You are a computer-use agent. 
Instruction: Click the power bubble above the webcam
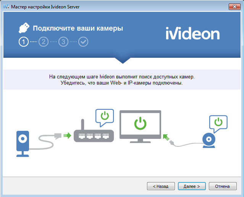click(218, 124)
